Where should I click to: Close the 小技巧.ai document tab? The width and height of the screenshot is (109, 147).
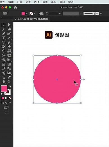tap(15, 19)
